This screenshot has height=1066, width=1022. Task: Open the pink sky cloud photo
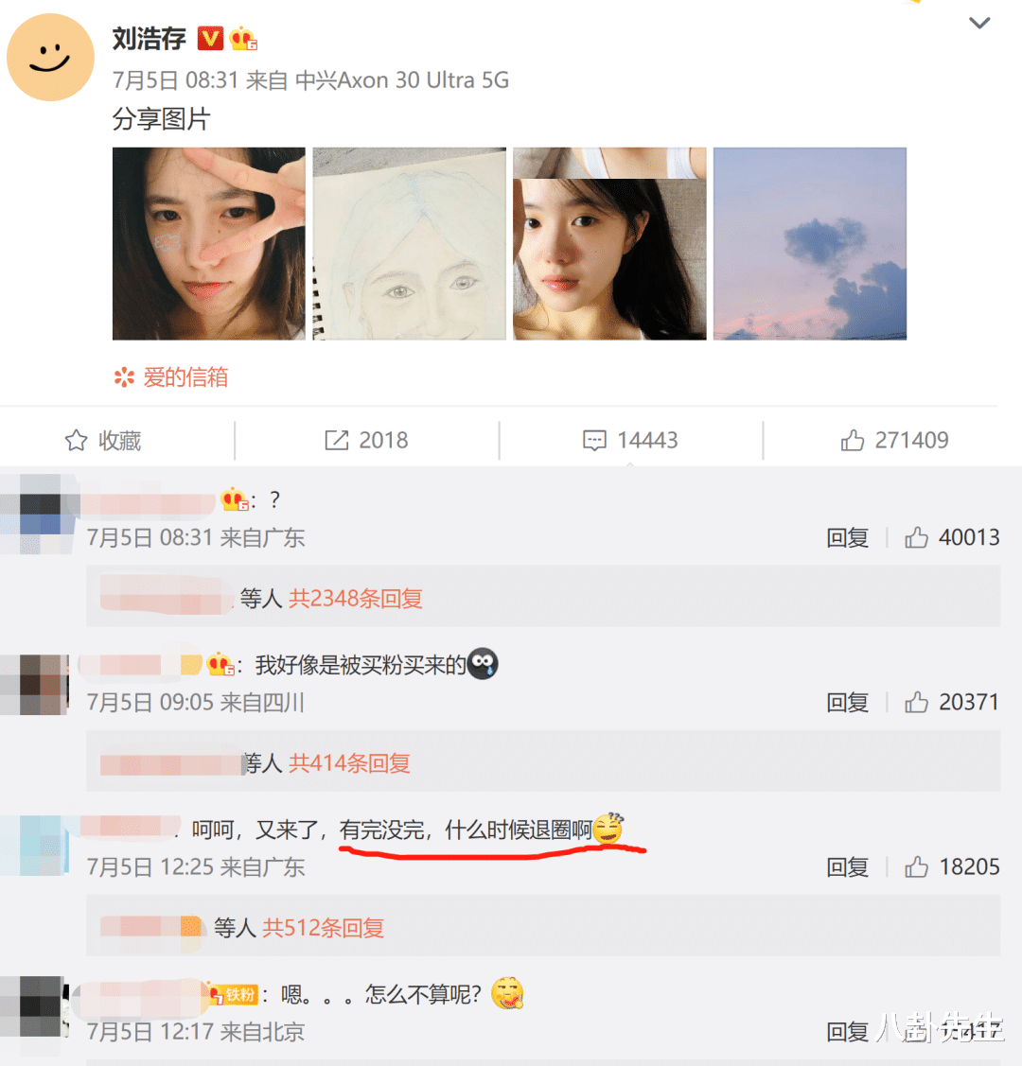point(810,243)
